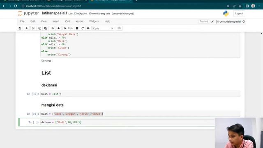Open the Edit menu

point(33,21)
